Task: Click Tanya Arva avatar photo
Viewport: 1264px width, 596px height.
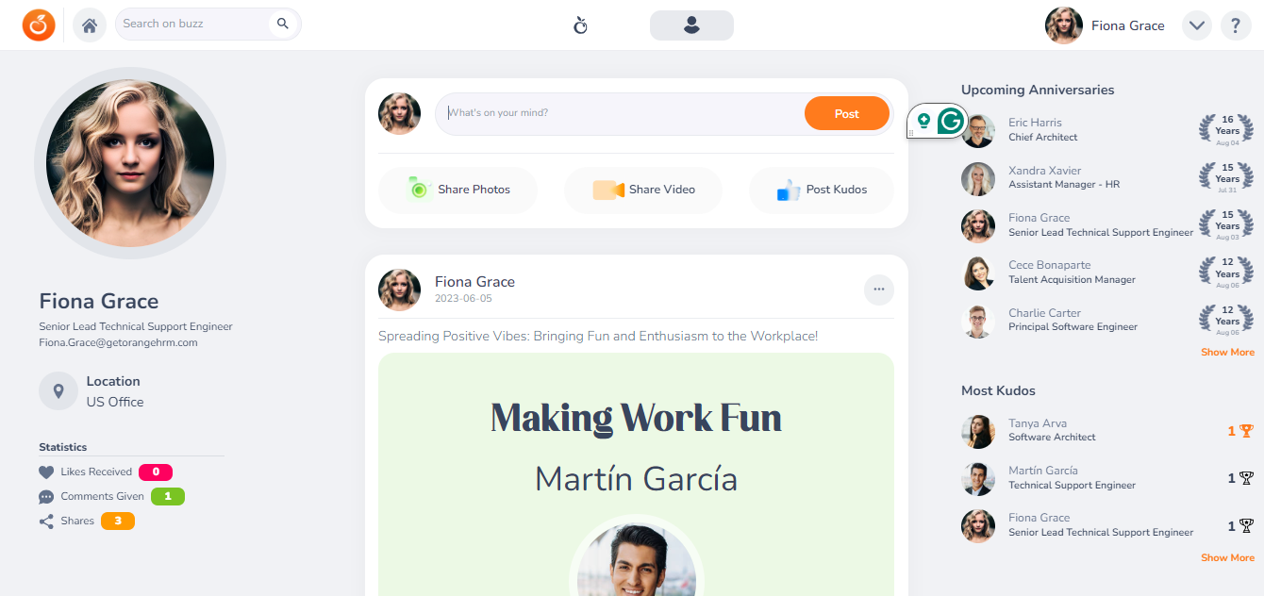Action: [x=978, y=432]
